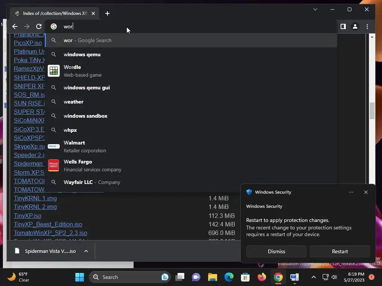Click the taskbar Search box
382x286 pixels.
(129, 277)
